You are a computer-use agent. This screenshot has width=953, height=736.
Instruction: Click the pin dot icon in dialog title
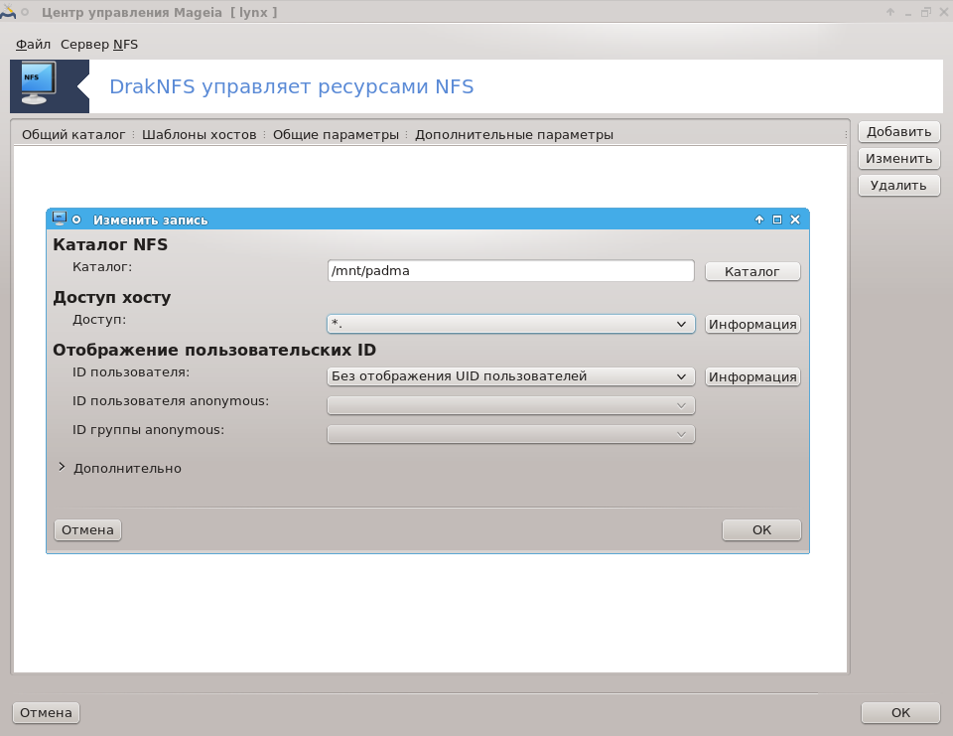click(x=76, y=220)
